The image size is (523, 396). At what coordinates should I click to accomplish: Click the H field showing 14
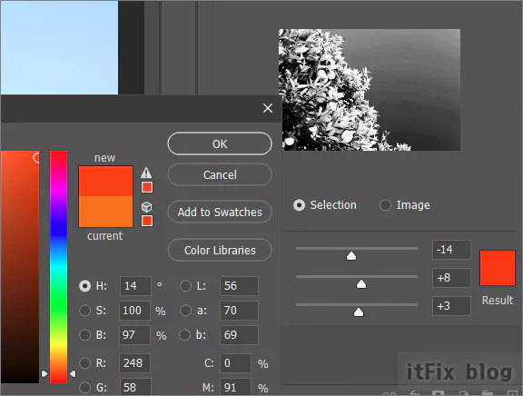(x=135, y=286)
